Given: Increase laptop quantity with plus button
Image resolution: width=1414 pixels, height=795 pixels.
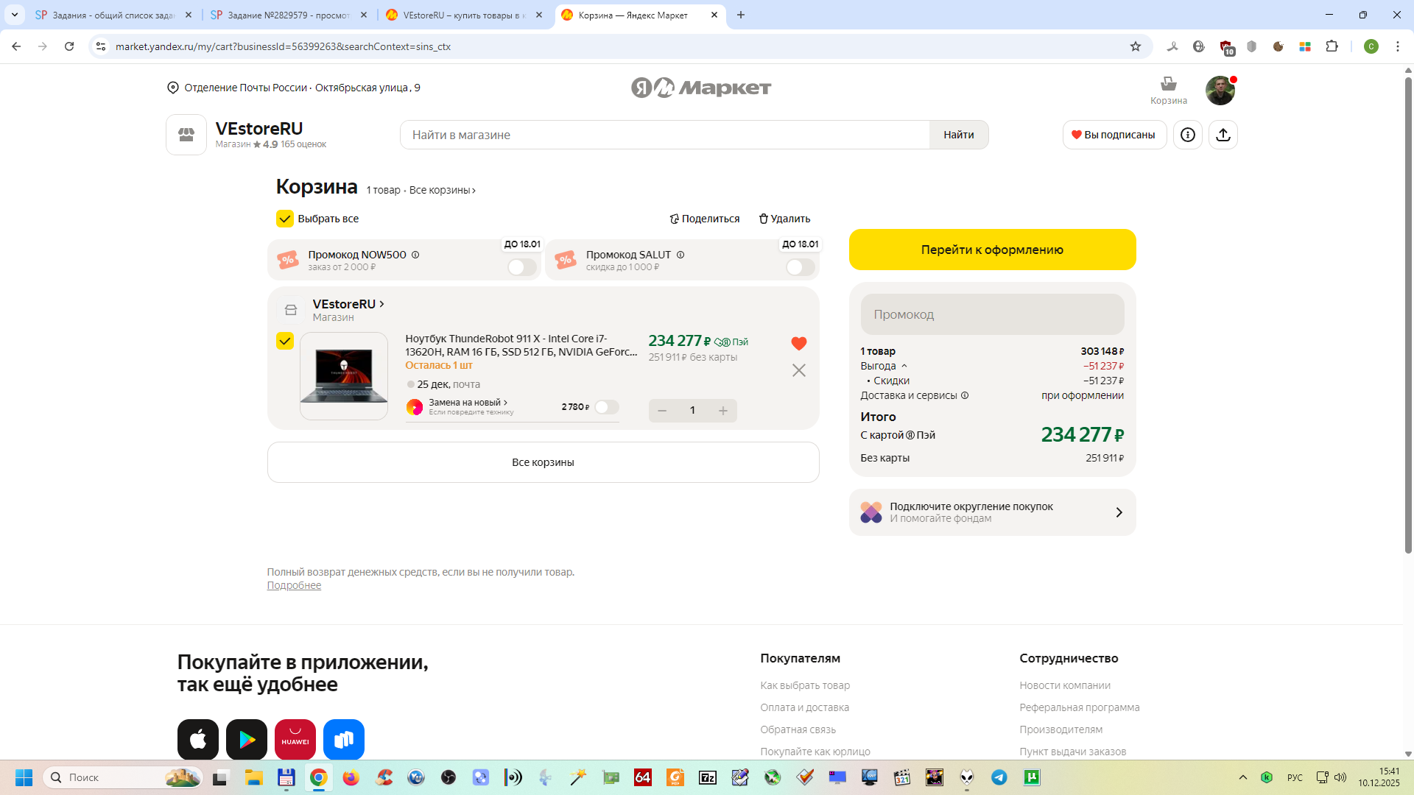Looking at the screenshot, I should tap(723, 411).
